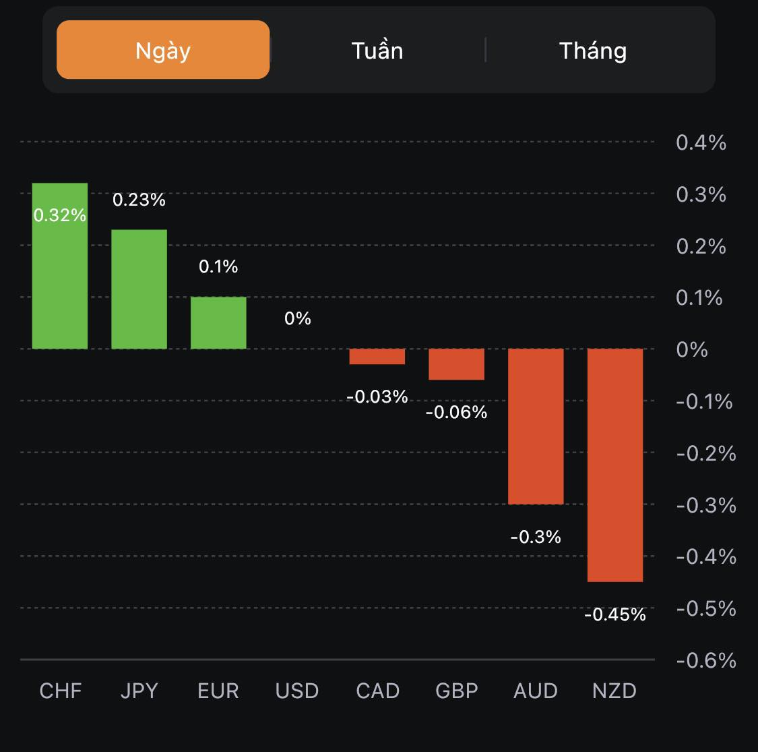Tap the EUR axis label
Screen dimensions: 758x752
pos(218,691)
